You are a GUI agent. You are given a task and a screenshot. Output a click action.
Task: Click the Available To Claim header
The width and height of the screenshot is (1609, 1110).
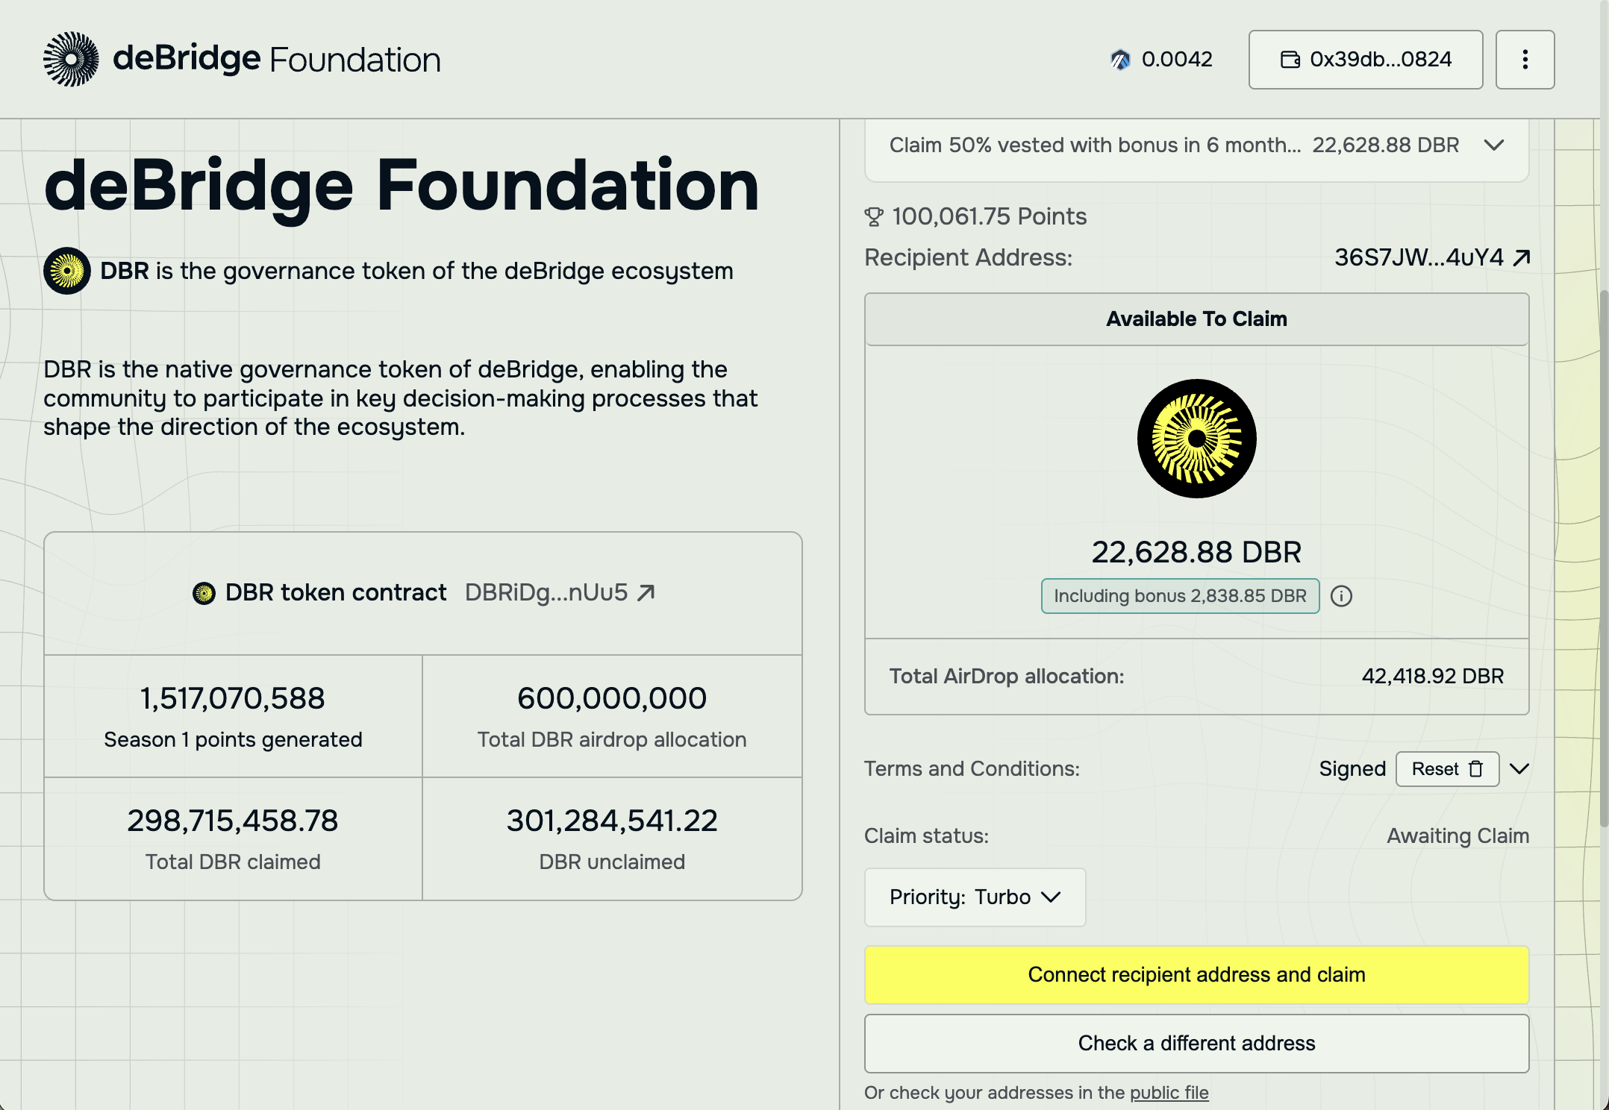pyautogui.click(x=1196, y=319)
